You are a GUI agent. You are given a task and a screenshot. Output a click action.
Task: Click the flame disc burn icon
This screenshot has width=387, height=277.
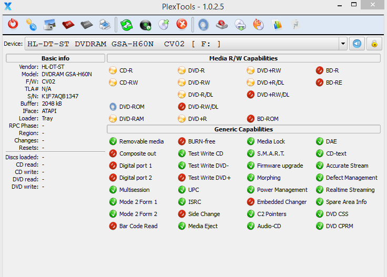[258, 24]
